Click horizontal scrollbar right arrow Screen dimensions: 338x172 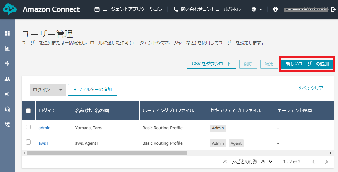pyautogui.click(x=331, y=153)
